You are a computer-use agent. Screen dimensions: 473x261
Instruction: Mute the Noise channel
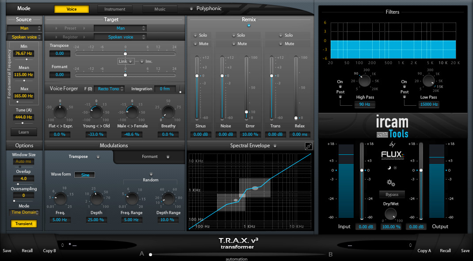233,44
